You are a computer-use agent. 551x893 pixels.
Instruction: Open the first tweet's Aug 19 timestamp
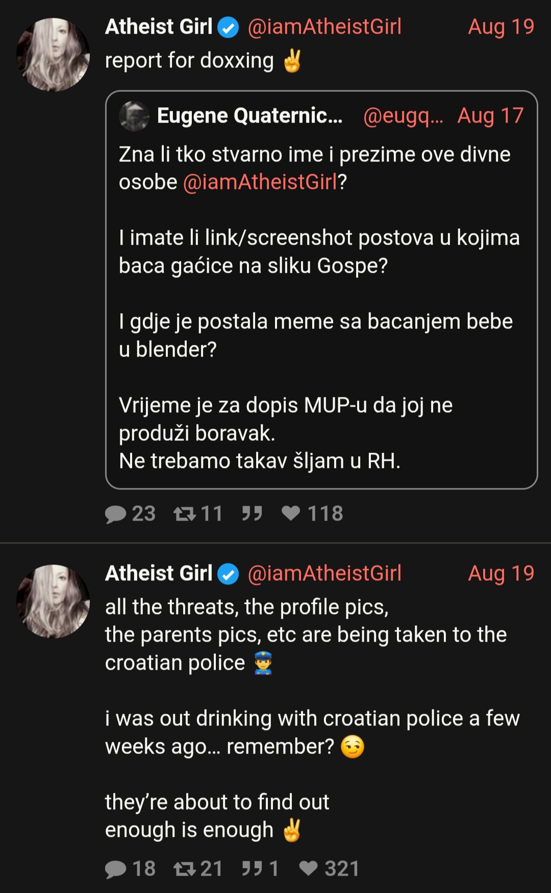pos(501,27)
